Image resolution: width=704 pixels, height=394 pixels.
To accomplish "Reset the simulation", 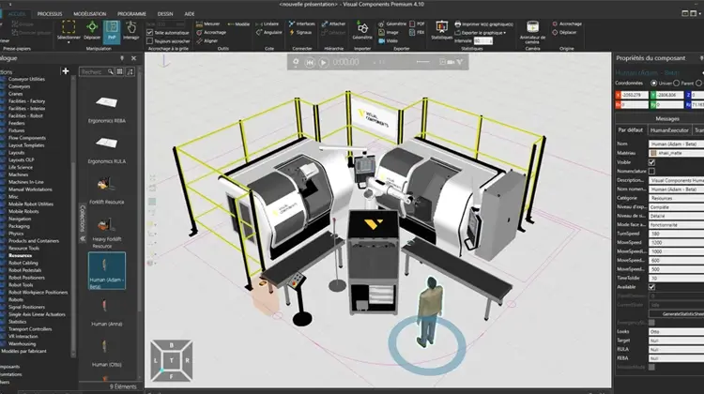I will click(310, 63).
